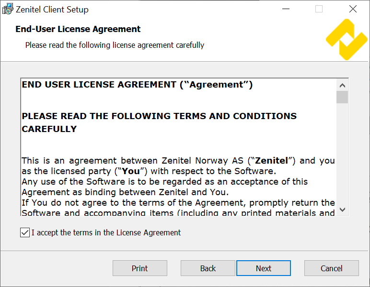The image size is (370, 287).
Task: Click the "Please read the following license" subtitle
Action: click(x=115, y=45)
